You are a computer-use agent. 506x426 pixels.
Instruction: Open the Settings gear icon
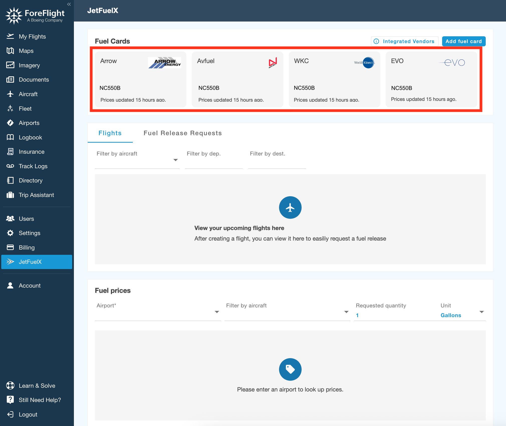[x=10, y=233]
